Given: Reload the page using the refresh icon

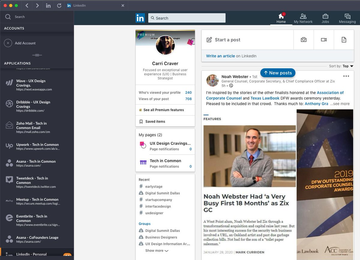Looking at the screenshot, I should [59, 5].
